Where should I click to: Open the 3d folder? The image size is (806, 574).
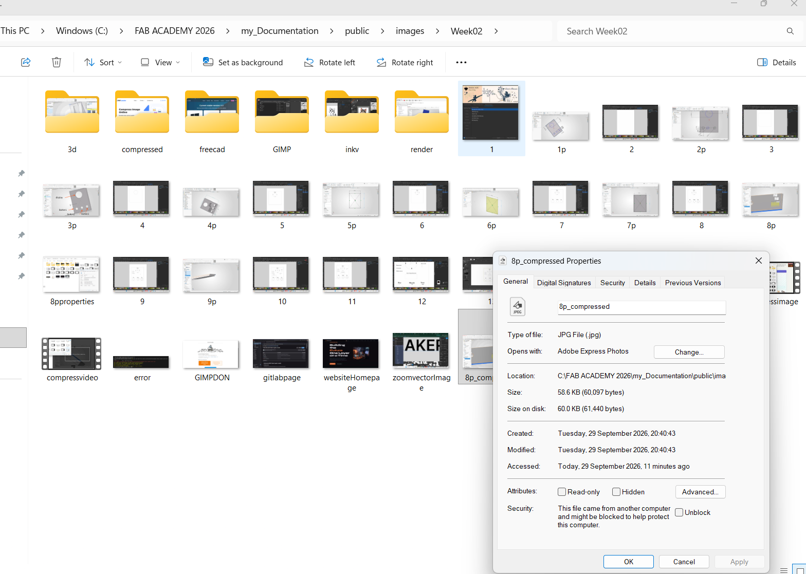pyautogui.click(x=72, y=112)
